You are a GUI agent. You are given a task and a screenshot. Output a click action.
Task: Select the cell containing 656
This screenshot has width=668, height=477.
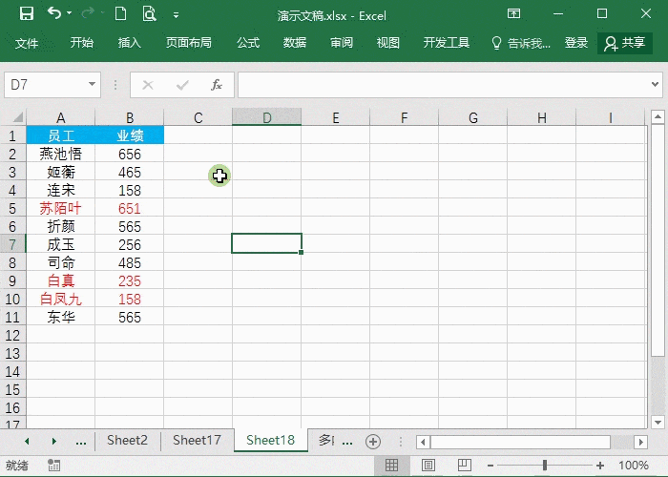[130, 154]
